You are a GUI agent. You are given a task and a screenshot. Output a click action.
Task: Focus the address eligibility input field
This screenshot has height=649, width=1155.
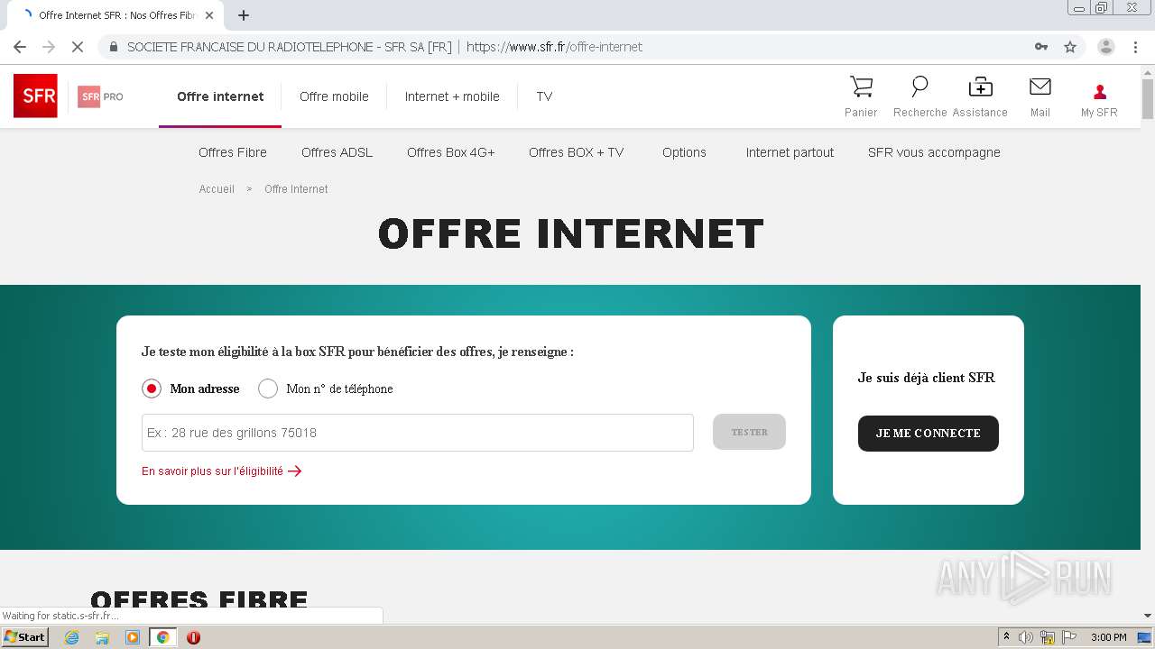coord(417,433)
